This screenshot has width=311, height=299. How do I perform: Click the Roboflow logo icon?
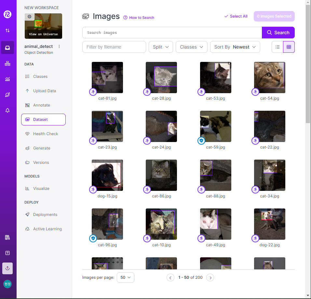click(7, 14)
